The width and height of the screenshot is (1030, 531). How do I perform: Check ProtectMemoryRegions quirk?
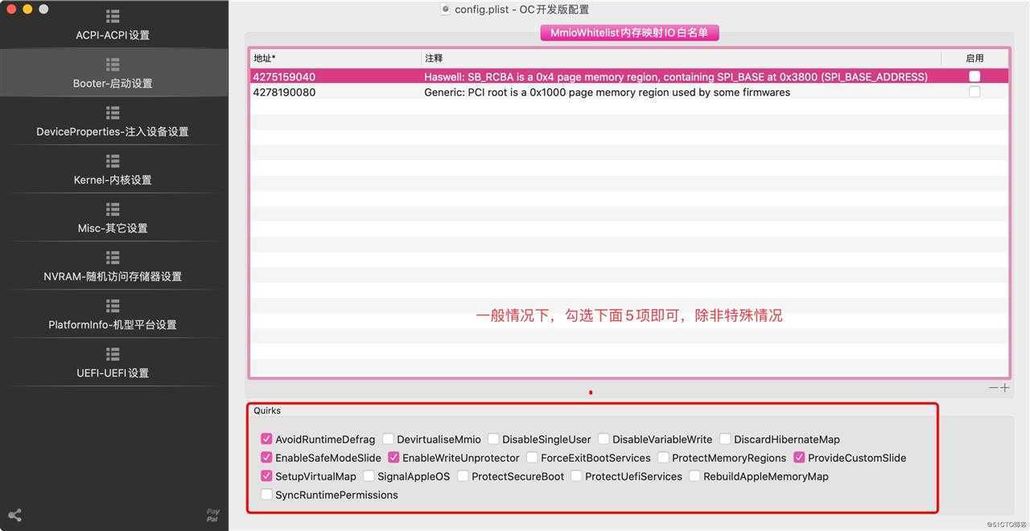[x=663, y=458]
